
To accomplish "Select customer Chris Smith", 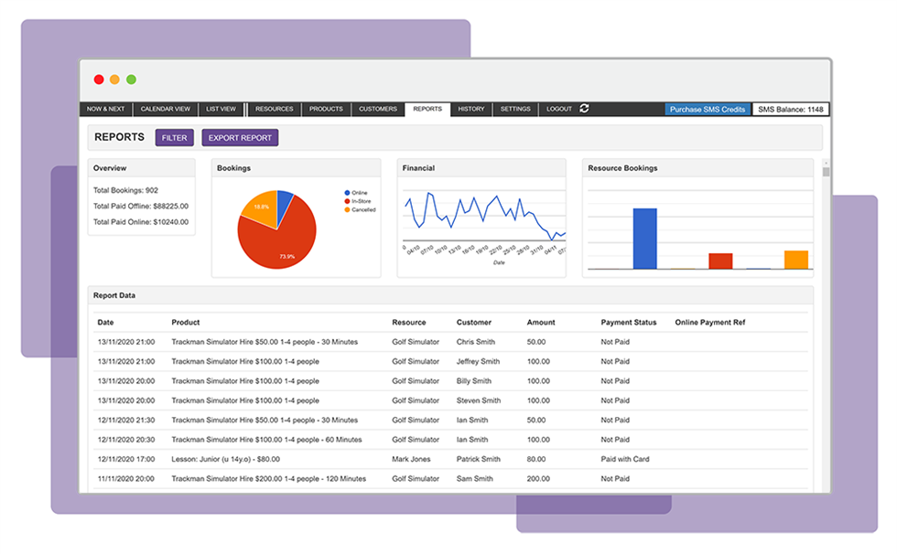I will pos(476,342).
